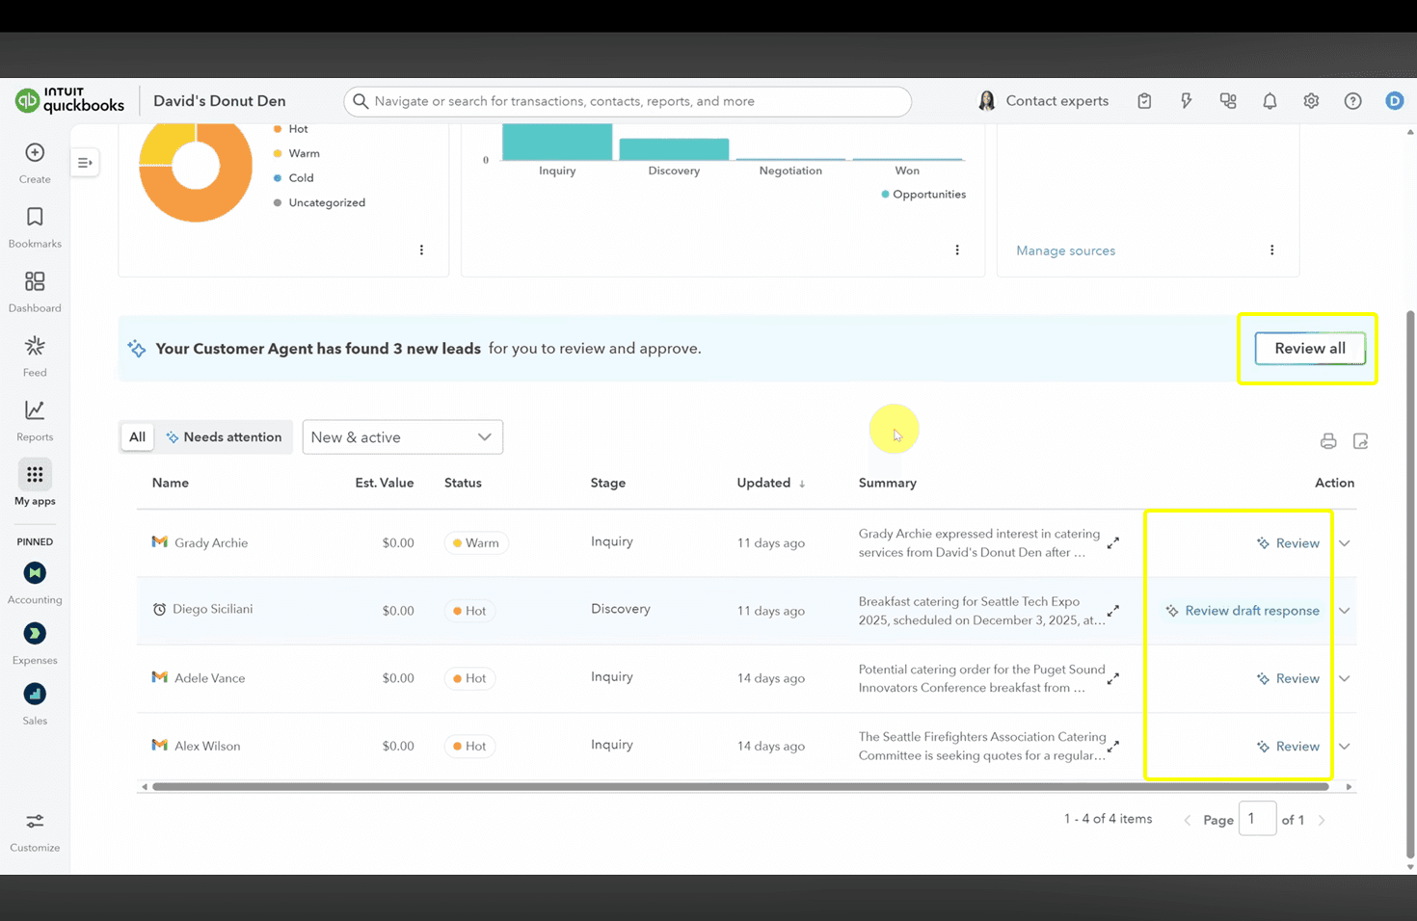Screen dimensions: 1417x921
Task: Open pinned Expenses app
Action: [x=35, y=644]
